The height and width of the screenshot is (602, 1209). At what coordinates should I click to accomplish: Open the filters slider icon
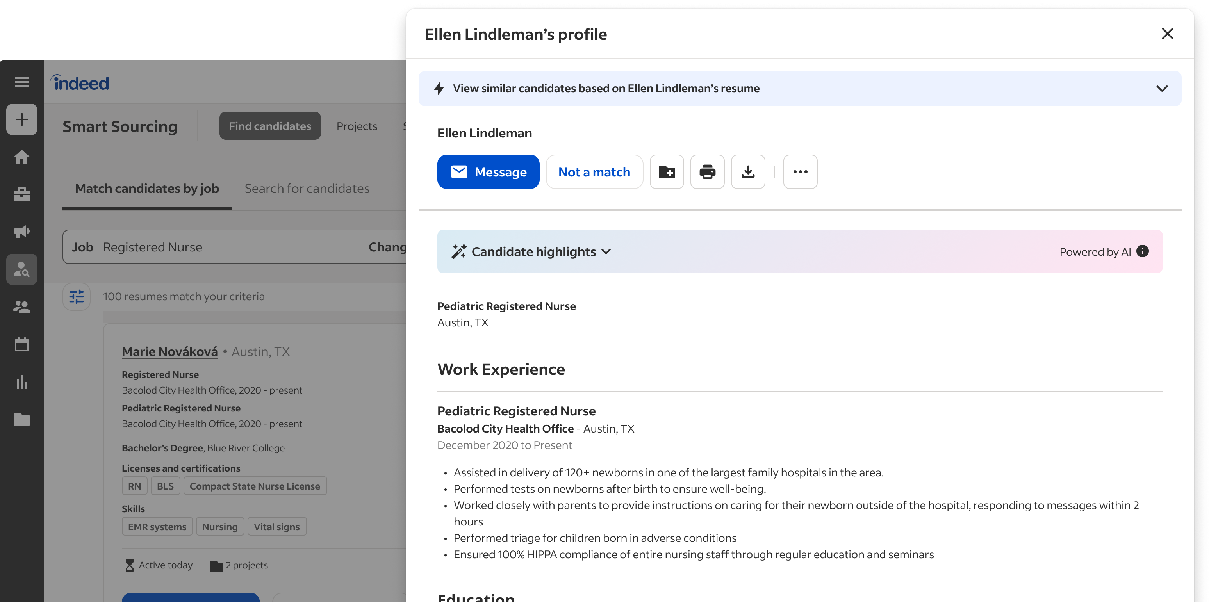77,297
